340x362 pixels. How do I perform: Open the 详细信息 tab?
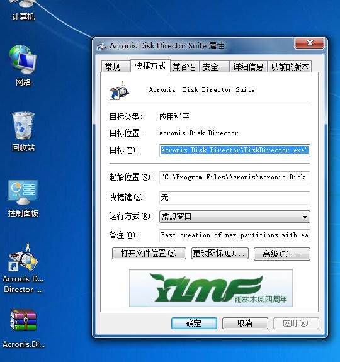(x=248, y=67)
